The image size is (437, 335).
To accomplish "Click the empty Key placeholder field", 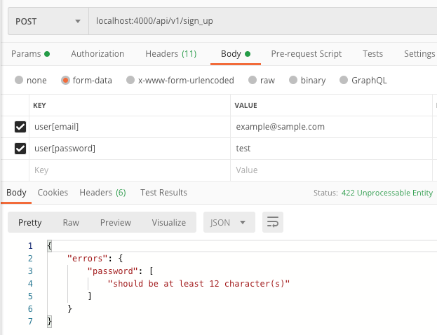I will click(130, 170).
